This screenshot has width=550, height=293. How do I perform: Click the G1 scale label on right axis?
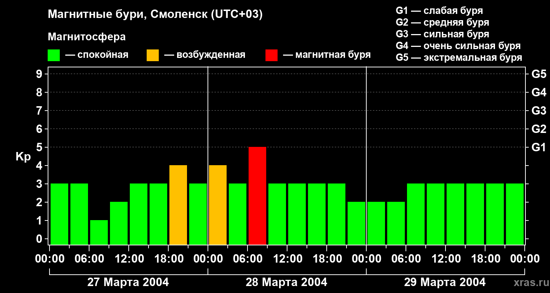pyautogui.click(x=539, y=147)
